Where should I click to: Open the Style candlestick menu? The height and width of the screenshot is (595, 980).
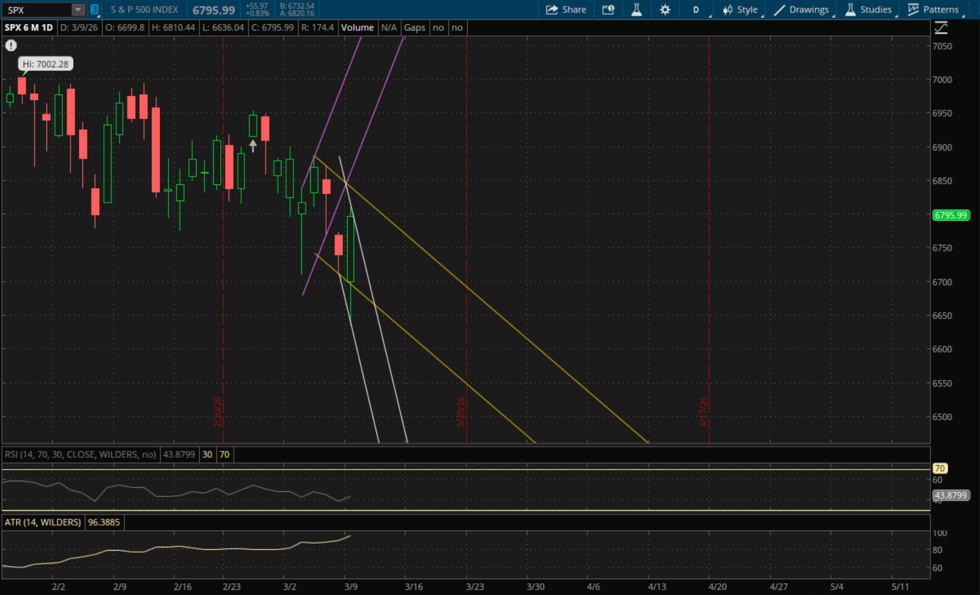(x=740, y=10)
